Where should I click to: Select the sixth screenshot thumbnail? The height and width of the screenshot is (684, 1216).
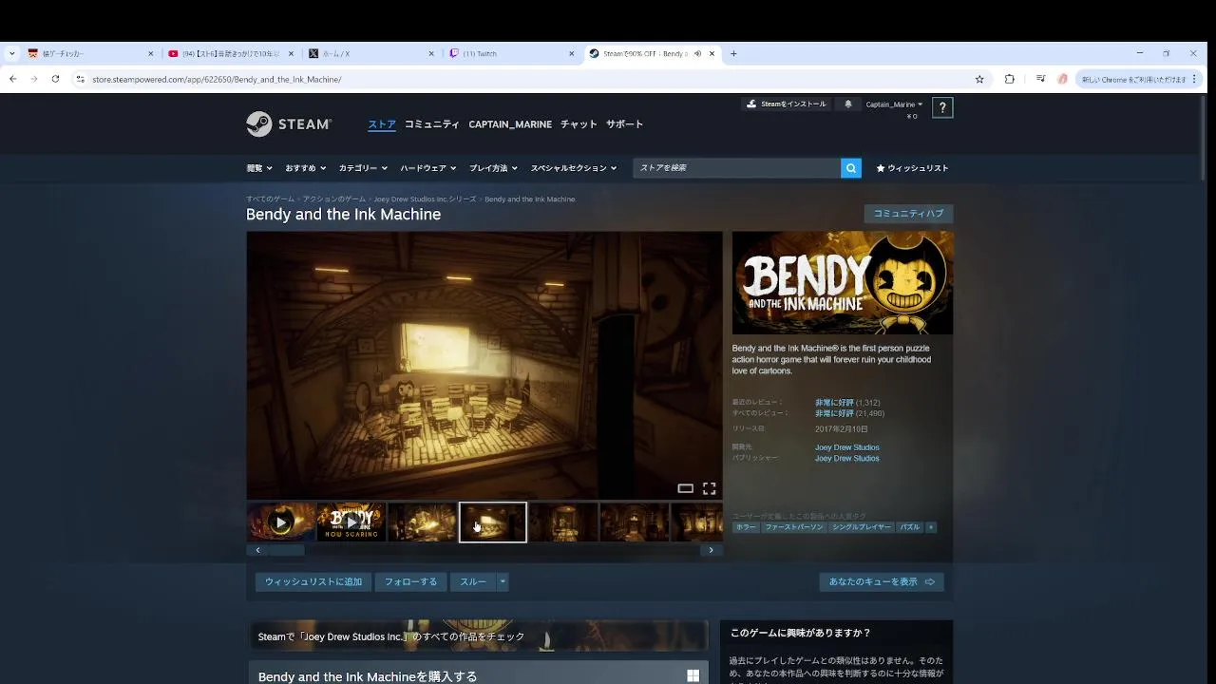click(634, 522)
